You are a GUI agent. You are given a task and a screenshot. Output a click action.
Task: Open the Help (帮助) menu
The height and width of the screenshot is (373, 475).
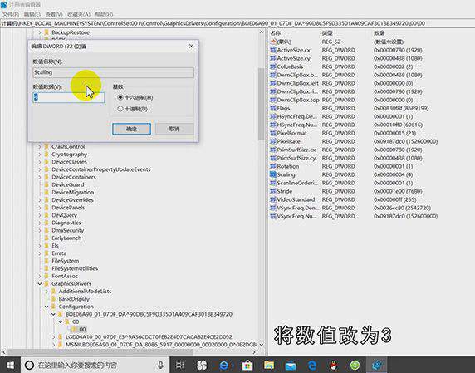coord(104,14)
